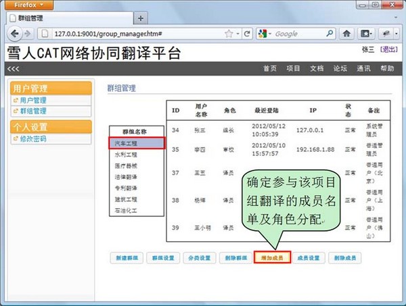The height and width of the screenshot is (306, 406).
Task: Select 水利工程 in the group list
Action: [126, 154]
